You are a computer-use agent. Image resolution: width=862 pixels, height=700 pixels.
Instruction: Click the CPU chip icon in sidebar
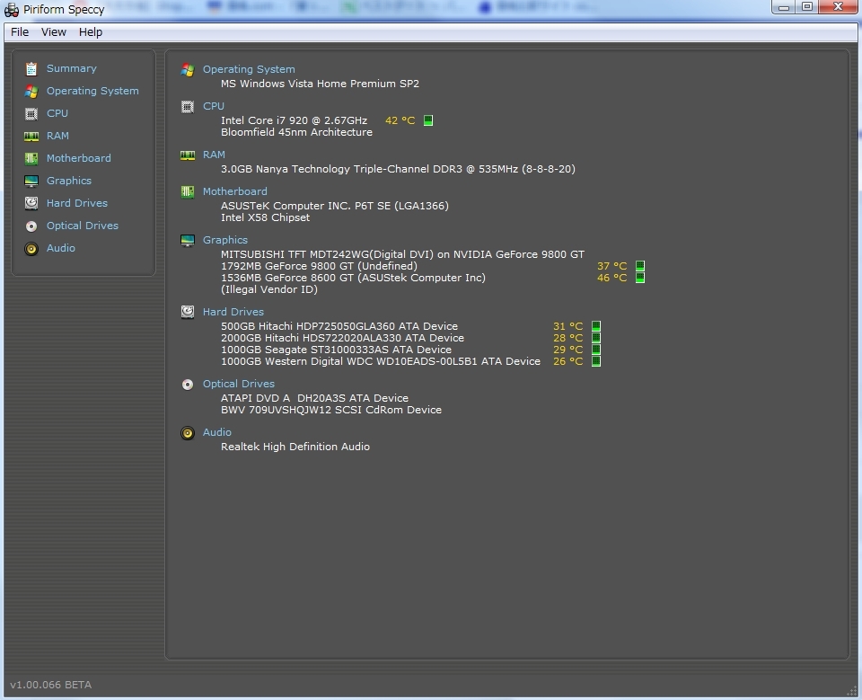click(x=31, y=114)
